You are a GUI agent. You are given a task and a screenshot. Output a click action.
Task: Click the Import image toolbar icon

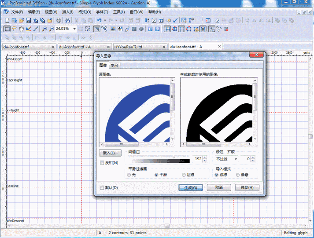pyautogui.click(x=113, y=29)
